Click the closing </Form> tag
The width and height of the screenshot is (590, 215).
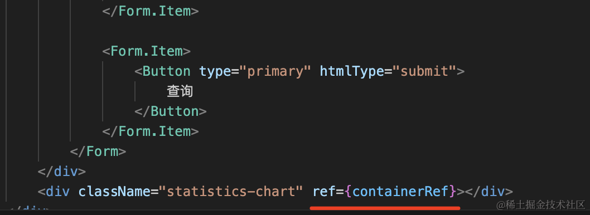click(98, 152)
